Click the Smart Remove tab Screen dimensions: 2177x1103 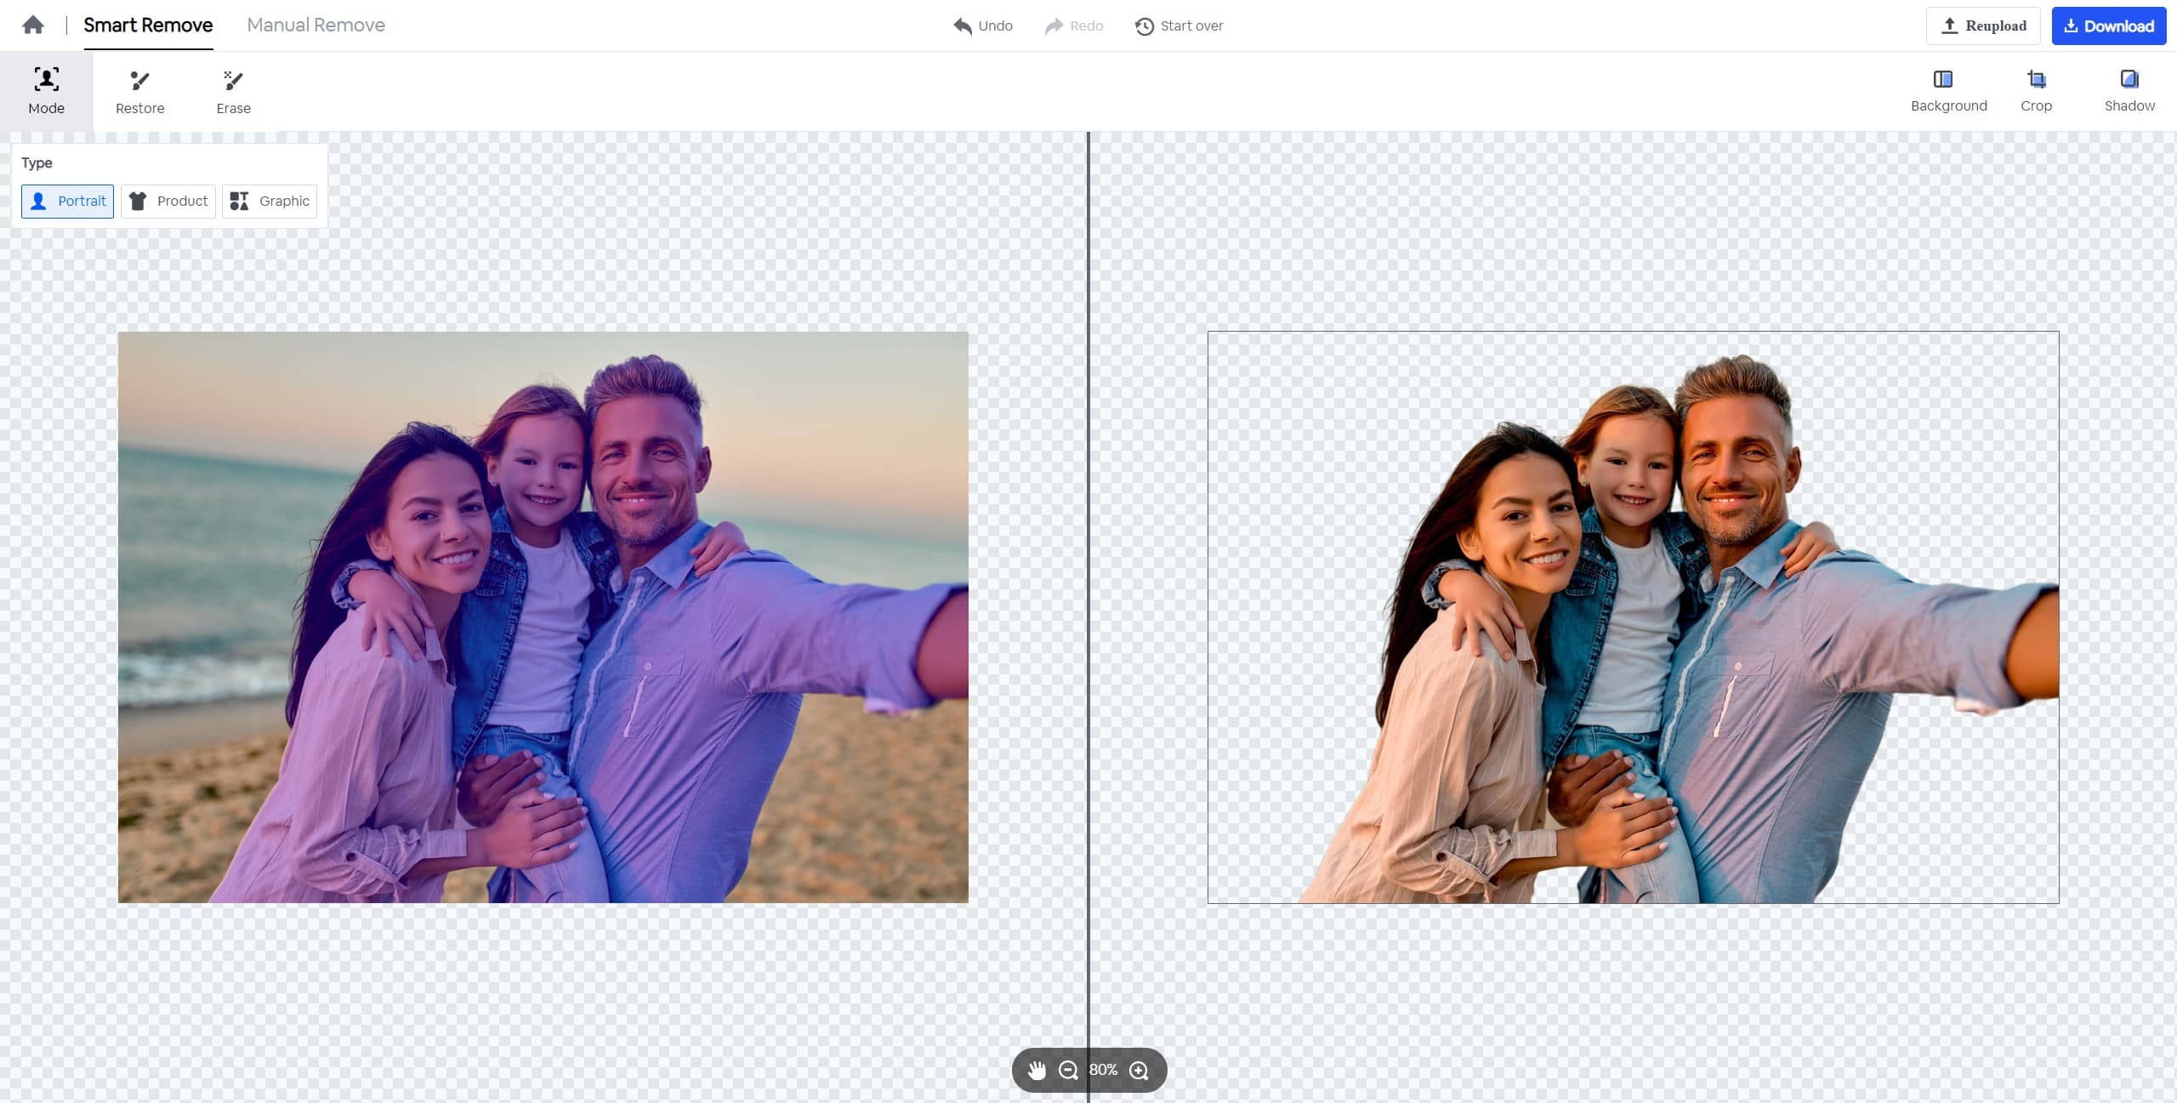pos(148,24)
